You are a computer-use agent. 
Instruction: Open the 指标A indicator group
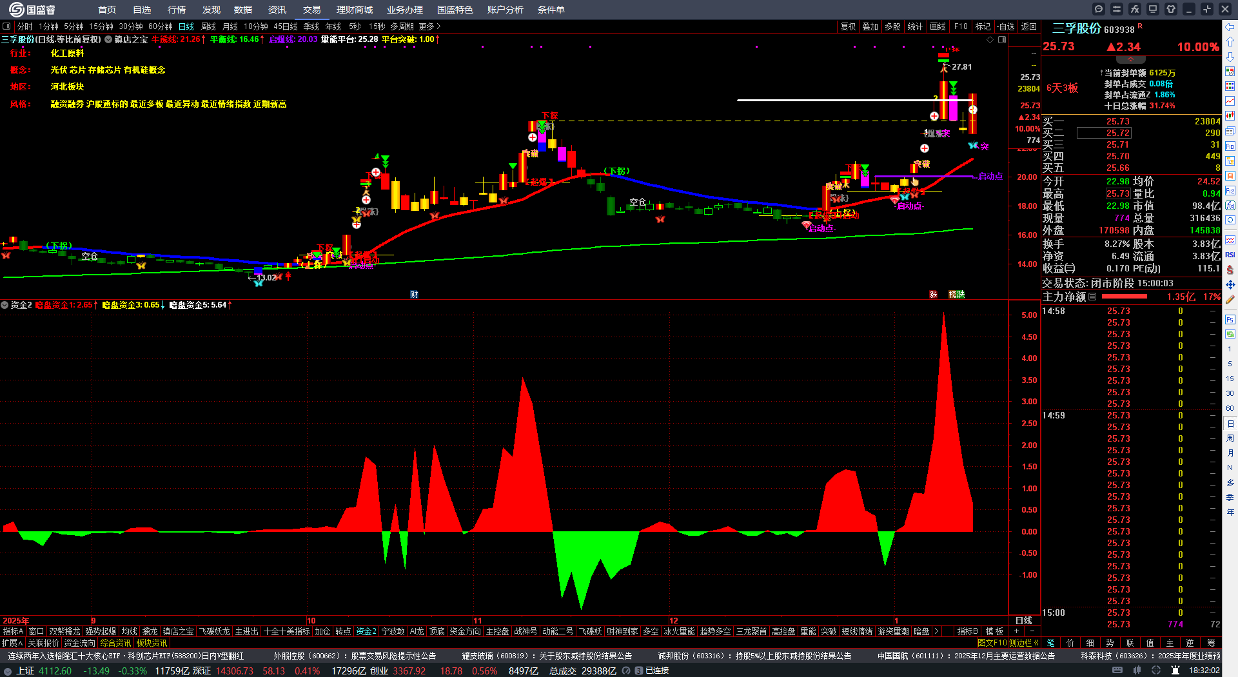tap(13, 631)
